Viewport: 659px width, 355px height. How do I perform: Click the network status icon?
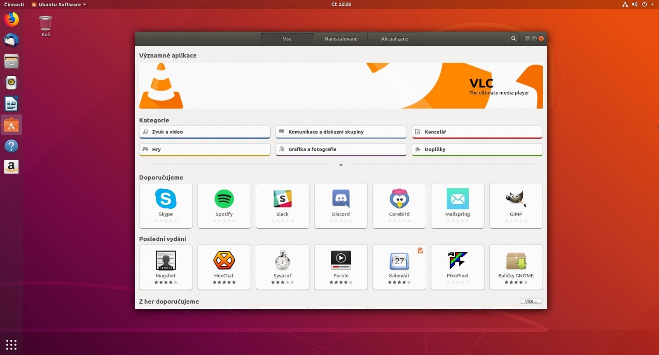point(625,4)
